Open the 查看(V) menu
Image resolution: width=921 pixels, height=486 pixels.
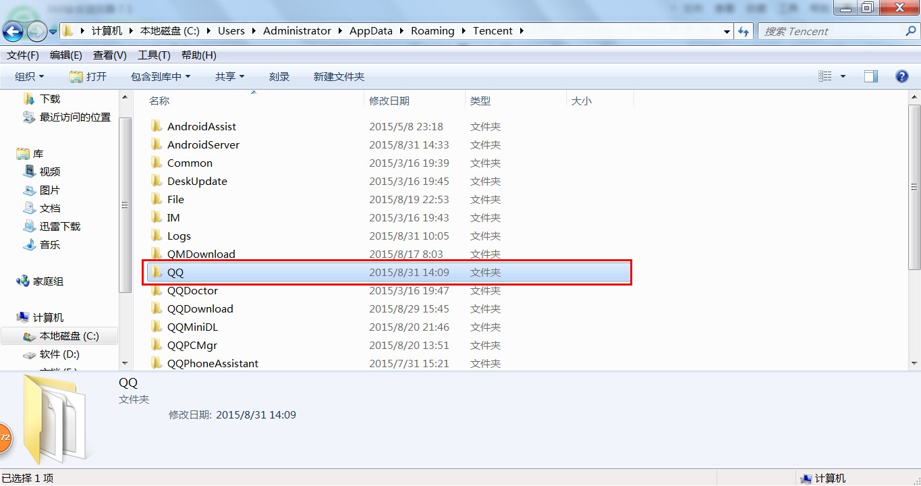coord(110,55)
